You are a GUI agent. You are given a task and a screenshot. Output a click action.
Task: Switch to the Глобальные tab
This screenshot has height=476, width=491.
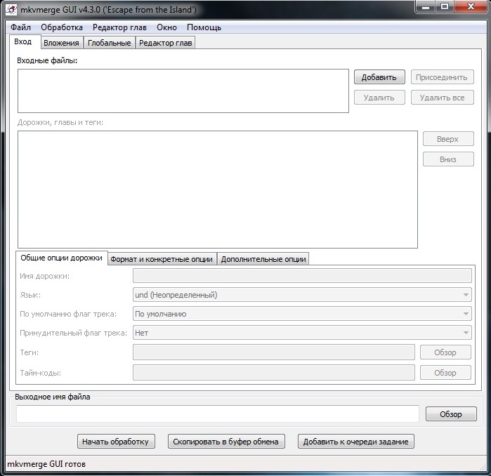(109, 43)
